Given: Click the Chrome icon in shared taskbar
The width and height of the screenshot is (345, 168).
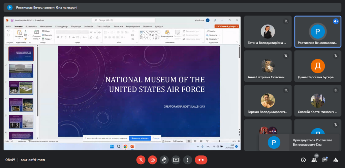Looking at the screenshot, I should [125, 147].
